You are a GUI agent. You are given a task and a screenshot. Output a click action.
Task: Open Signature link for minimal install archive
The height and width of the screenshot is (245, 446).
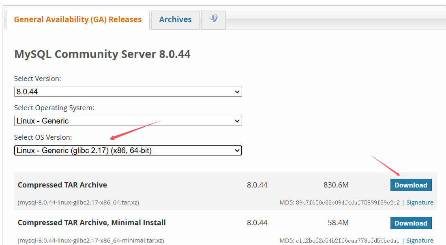[420, 241]
